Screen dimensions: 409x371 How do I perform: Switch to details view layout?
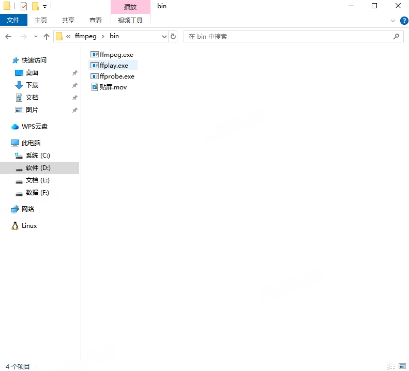[x=391, y=366]
